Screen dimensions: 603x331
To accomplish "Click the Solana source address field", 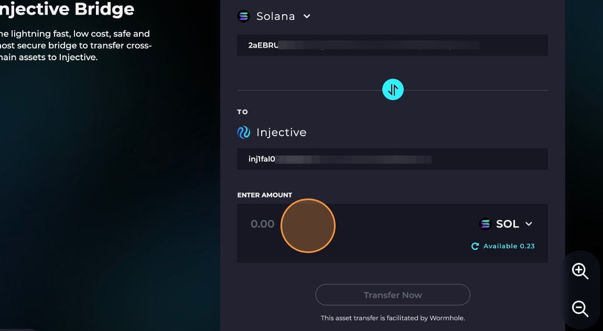I will click(x=392, y=46).
